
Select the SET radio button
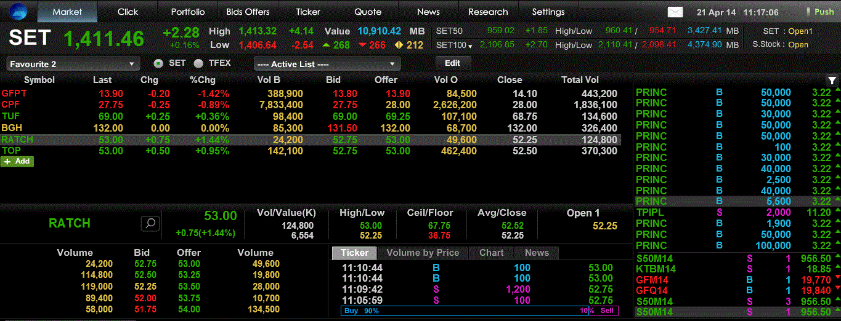(x=158, y=63)
